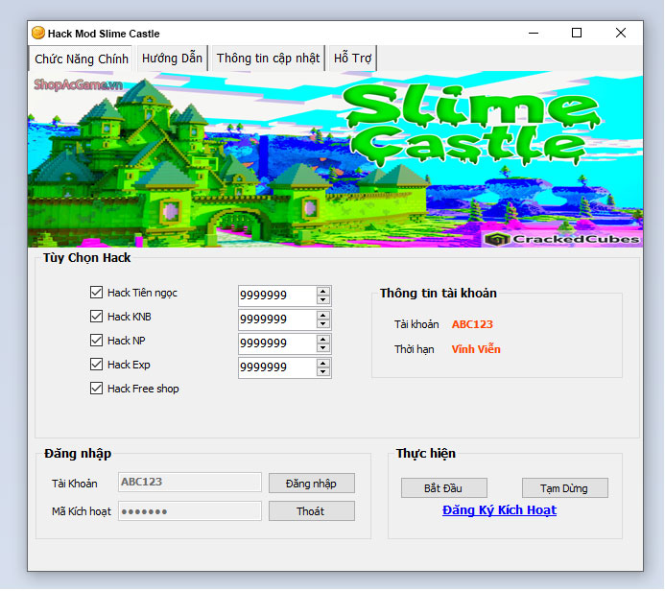Open Thông tin cập nhật tab
The height and width of the screenshot is (591, 665).
click(268, 58)
